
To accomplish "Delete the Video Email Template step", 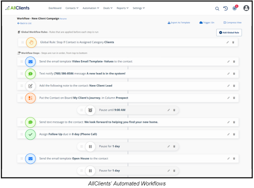I will [234, 61].
